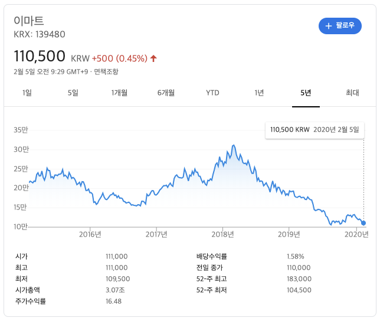Click the 2020년 axis label
The image size is (380, 321).
[356, 234]
